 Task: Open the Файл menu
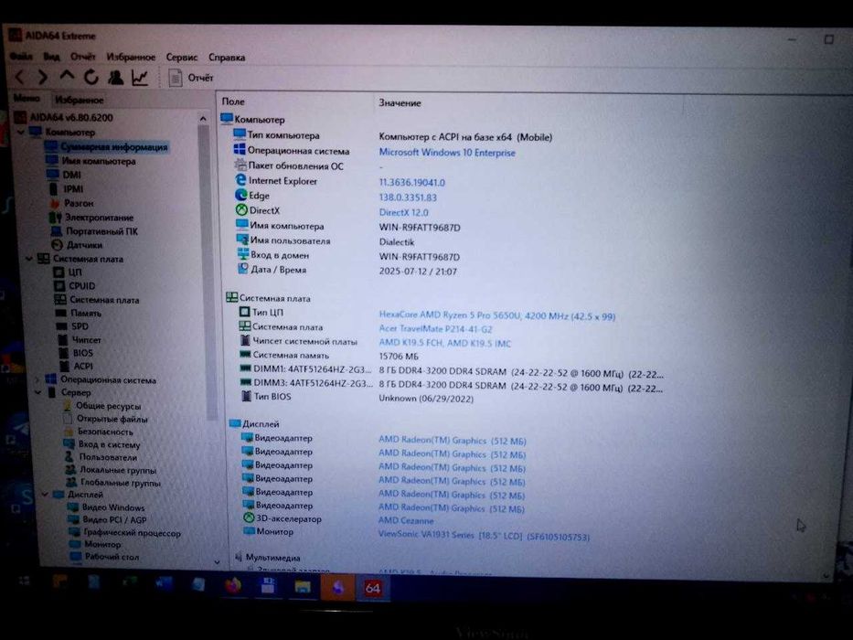21,56
